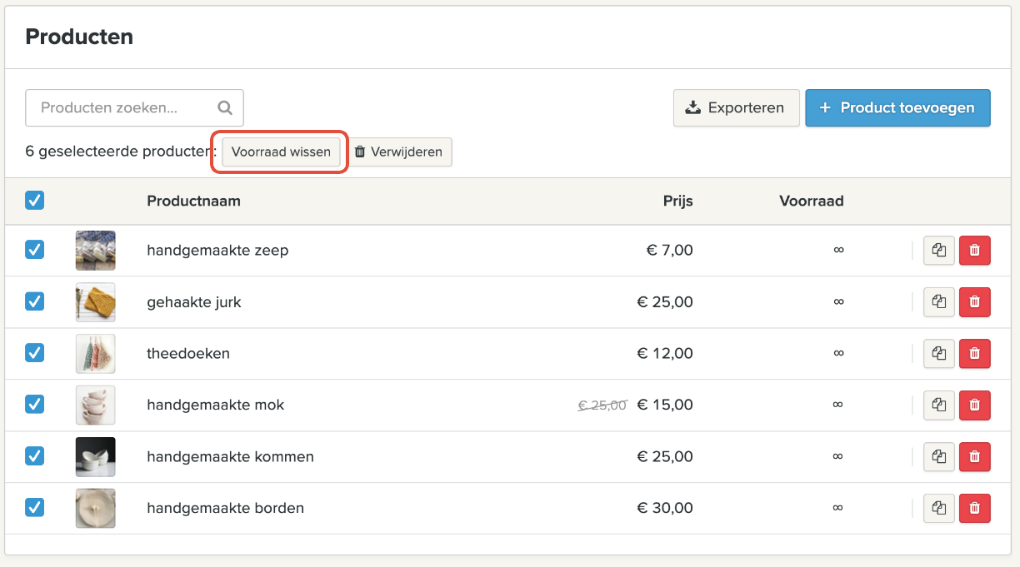
Task: Remove theedoeken using red trash icon
Action: click(975, 354)
